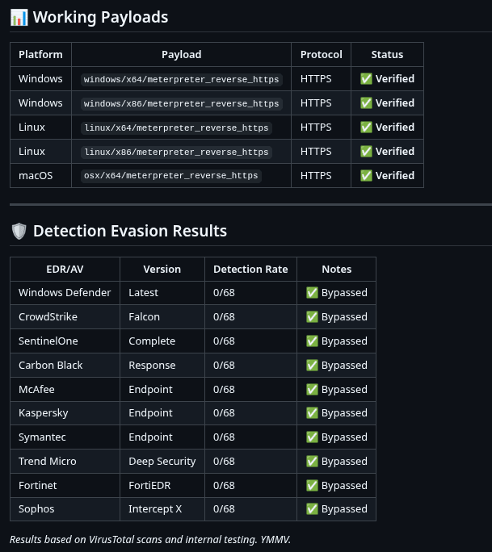Click the linux/x64/meterpreter_reverse_https code text
Screen dimensions: 492x552
176,128
